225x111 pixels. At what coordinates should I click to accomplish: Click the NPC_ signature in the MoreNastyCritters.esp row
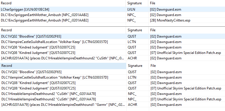pyautogui.click(x=131, y=20)
